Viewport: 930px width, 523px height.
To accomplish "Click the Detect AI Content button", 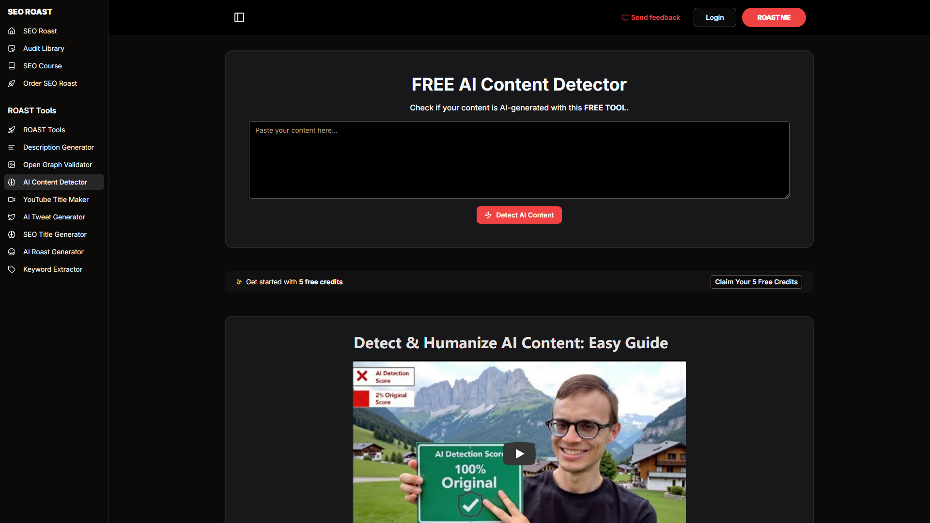I will coord(519,215).
